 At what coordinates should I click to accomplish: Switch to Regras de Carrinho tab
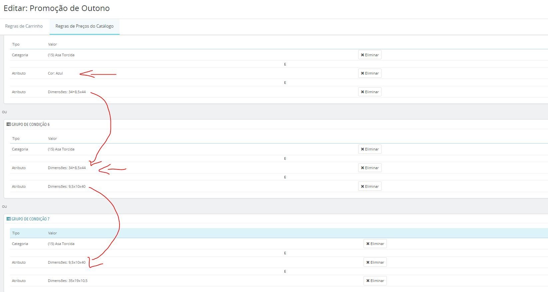[x=24, y=26]
